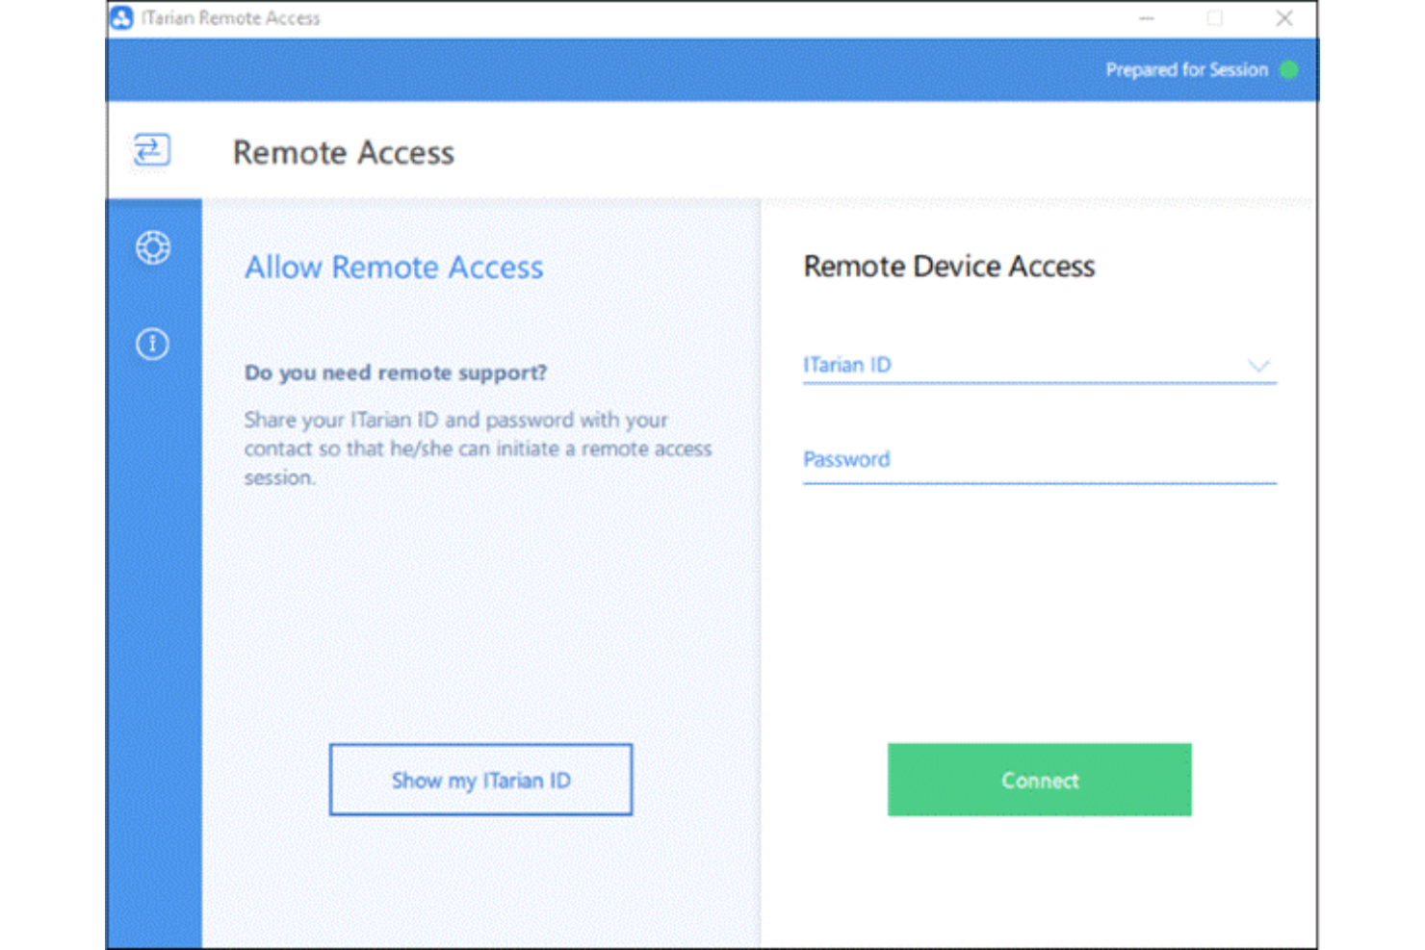
Task: Click the Prepared for Session status text
Action: [1186, 70]
